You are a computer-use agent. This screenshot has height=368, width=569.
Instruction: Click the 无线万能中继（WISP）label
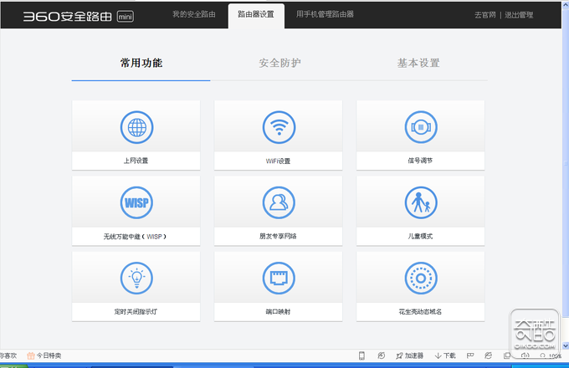click(135, 237)
